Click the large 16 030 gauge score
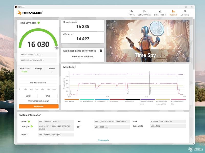This screenshot has width=205, height=153. click(x=38, y=44)
